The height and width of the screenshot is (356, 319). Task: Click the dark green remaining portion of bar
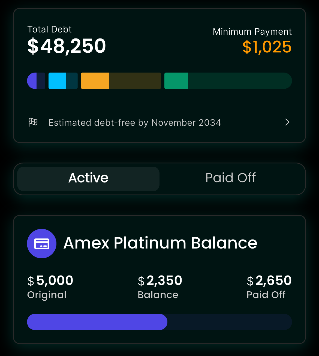coord(240,81)
